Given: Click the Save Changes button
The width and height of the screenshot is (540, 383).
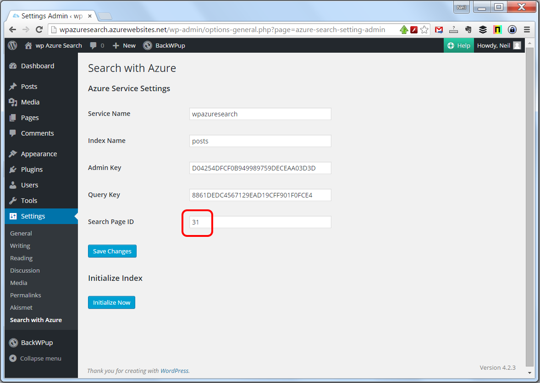Looking at the screenshot, I should pos(112,251).
